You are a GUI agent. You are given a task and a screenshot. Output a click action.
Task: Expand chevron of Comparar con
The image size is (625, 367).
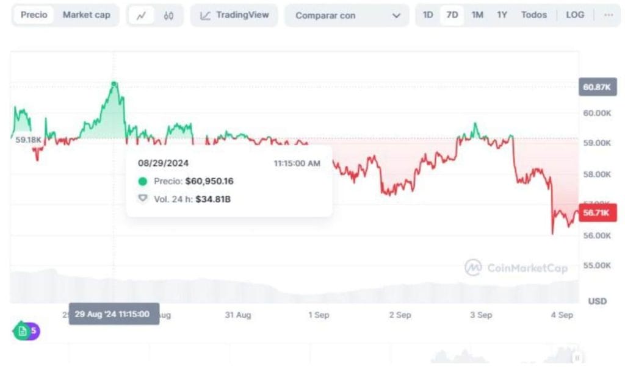pyautogui.click(x=396, y=16)
